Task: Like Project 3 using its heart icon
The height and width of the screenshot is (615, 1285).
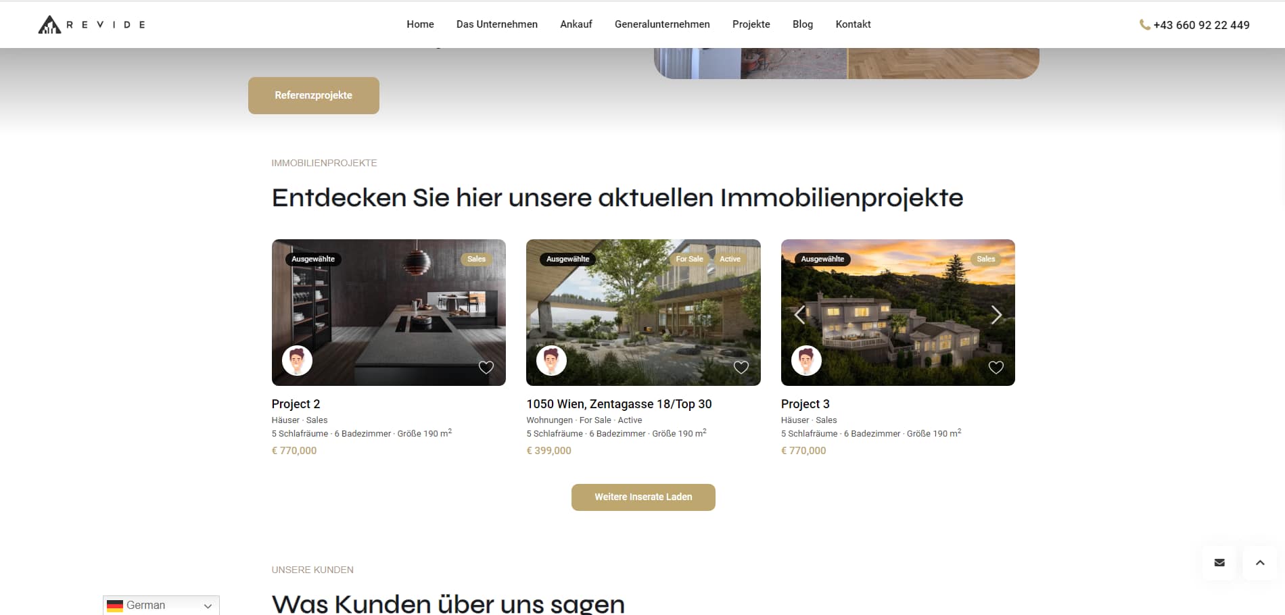Action: tap(996, 368)
